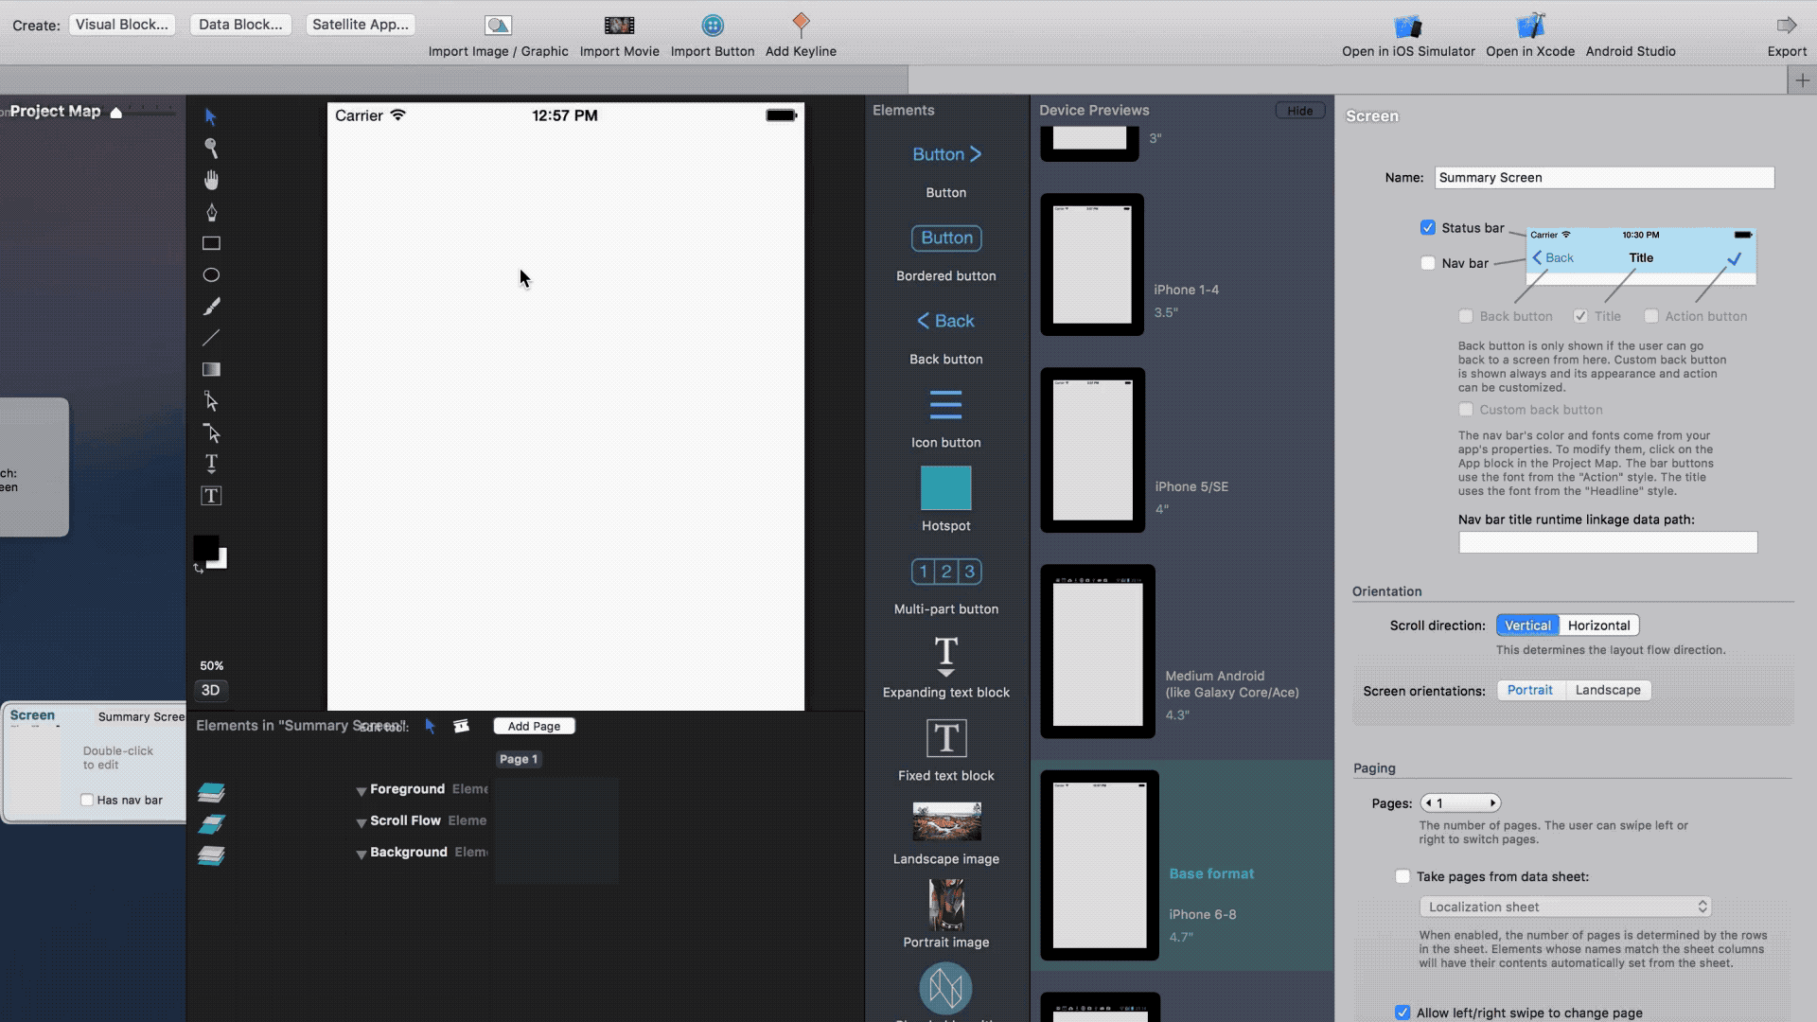1817x1022 pixels.
Task: Click the Data Block... button
Action: pos(240,25)
